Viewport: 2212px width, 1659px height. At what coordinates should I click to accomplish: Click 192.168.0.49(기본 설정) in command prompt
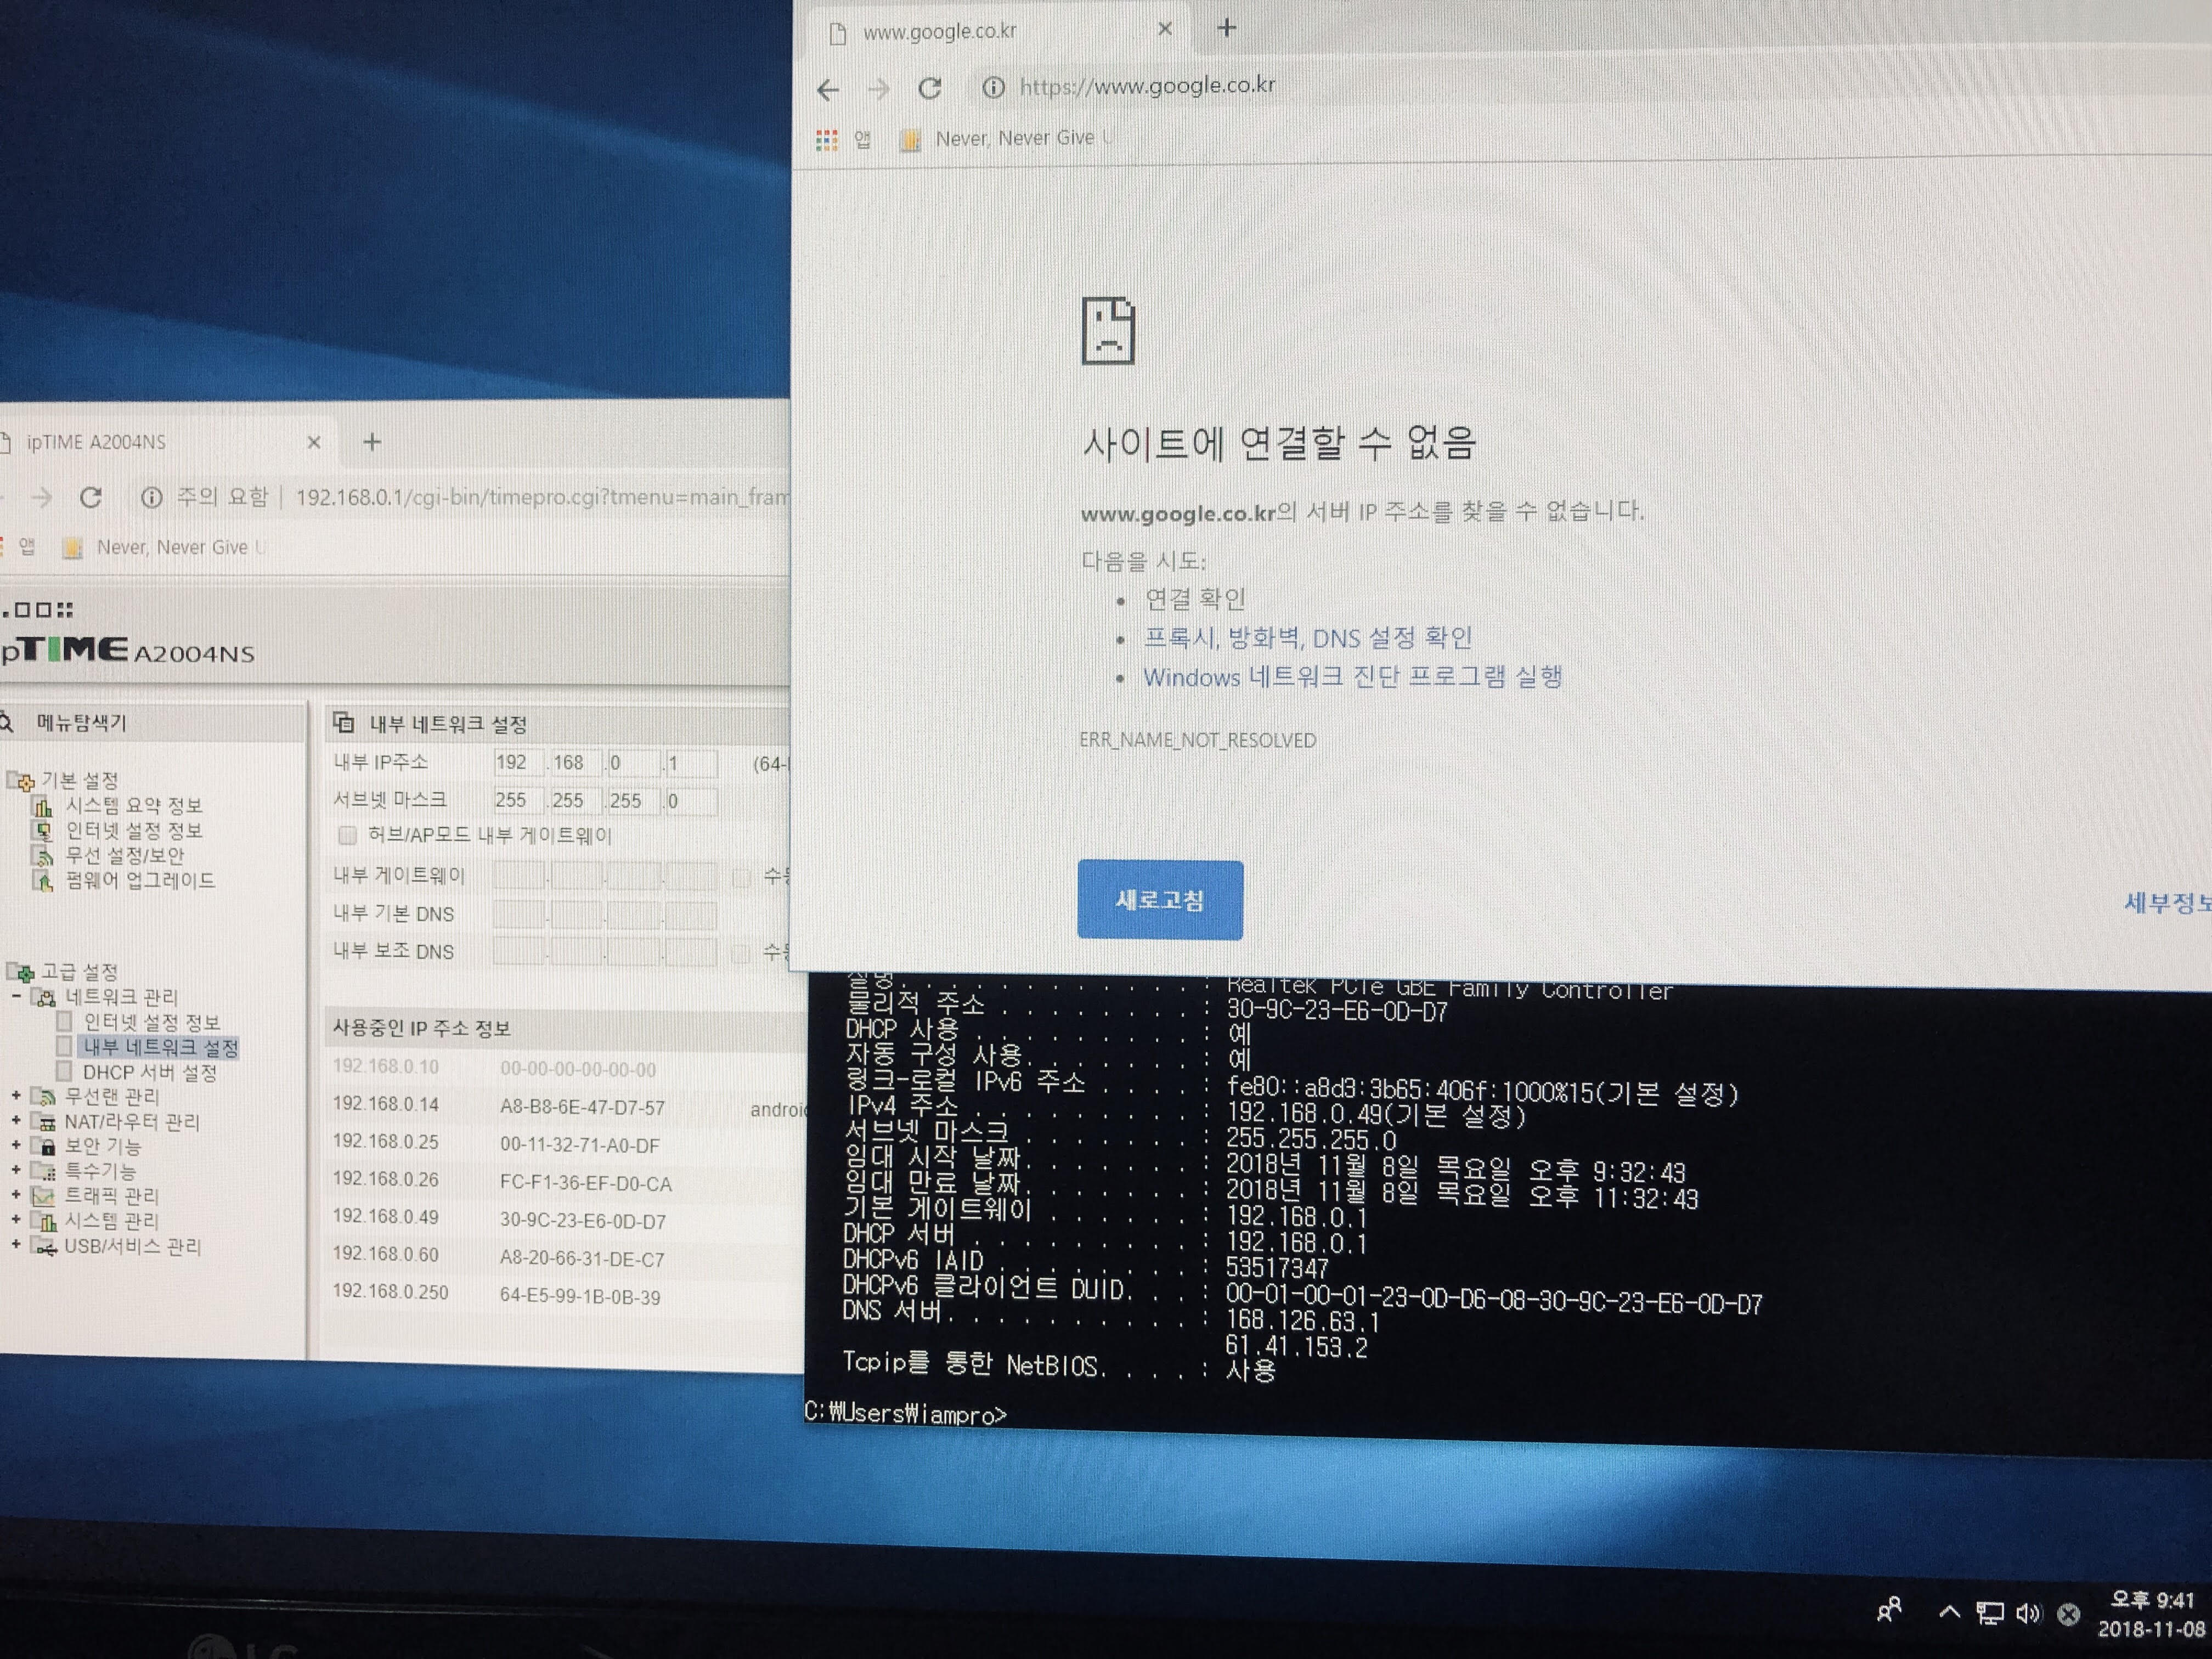click(x=1376, y=1115)
